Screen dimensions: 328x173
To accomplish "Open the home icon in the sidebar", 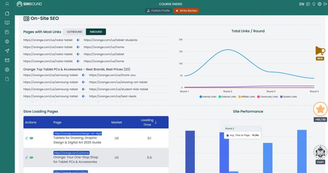I will tap(7, 13).
